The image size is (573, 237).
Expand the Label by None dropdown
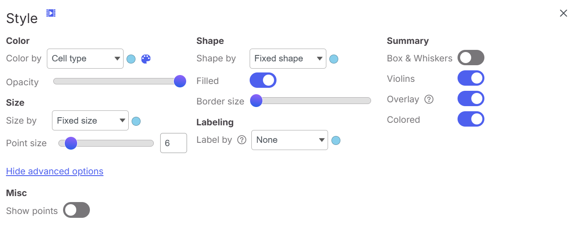(x=289, y=140)
